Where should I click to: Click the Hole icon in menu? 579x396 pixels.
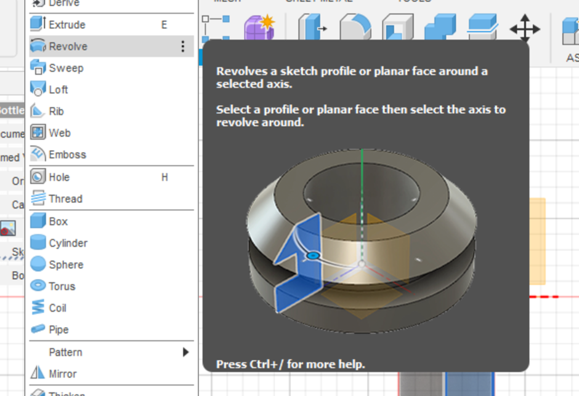[x=38, y=177]
